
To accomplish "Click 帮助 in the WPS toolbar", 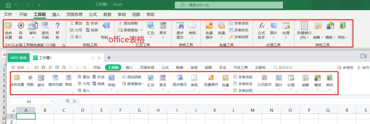I will (69, 80).
